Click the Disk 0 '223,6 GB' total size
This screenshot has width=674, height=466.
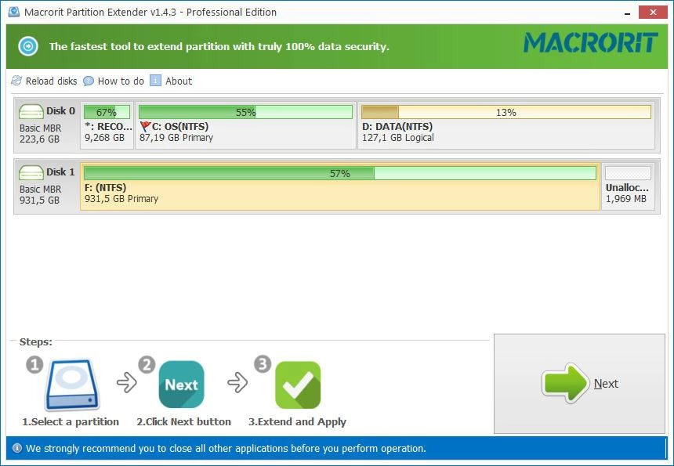(x=39, y=139)
